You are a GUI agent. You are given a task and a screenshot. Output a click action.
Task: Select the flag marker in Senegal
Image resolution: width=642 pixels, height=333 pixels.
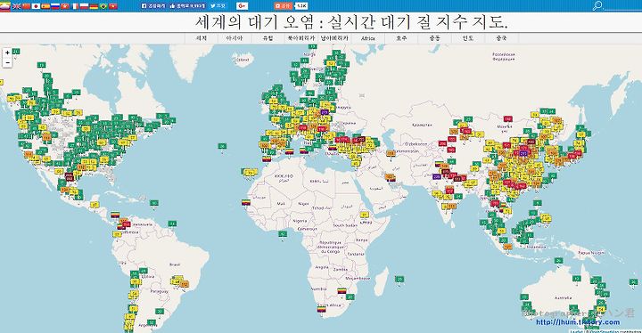point(246,202)
